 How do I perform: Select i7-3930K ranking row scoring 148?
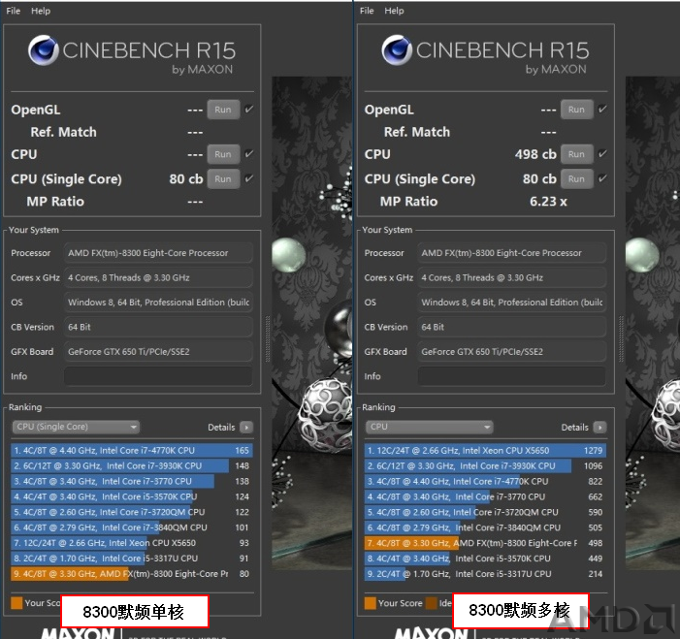(131, 466)
